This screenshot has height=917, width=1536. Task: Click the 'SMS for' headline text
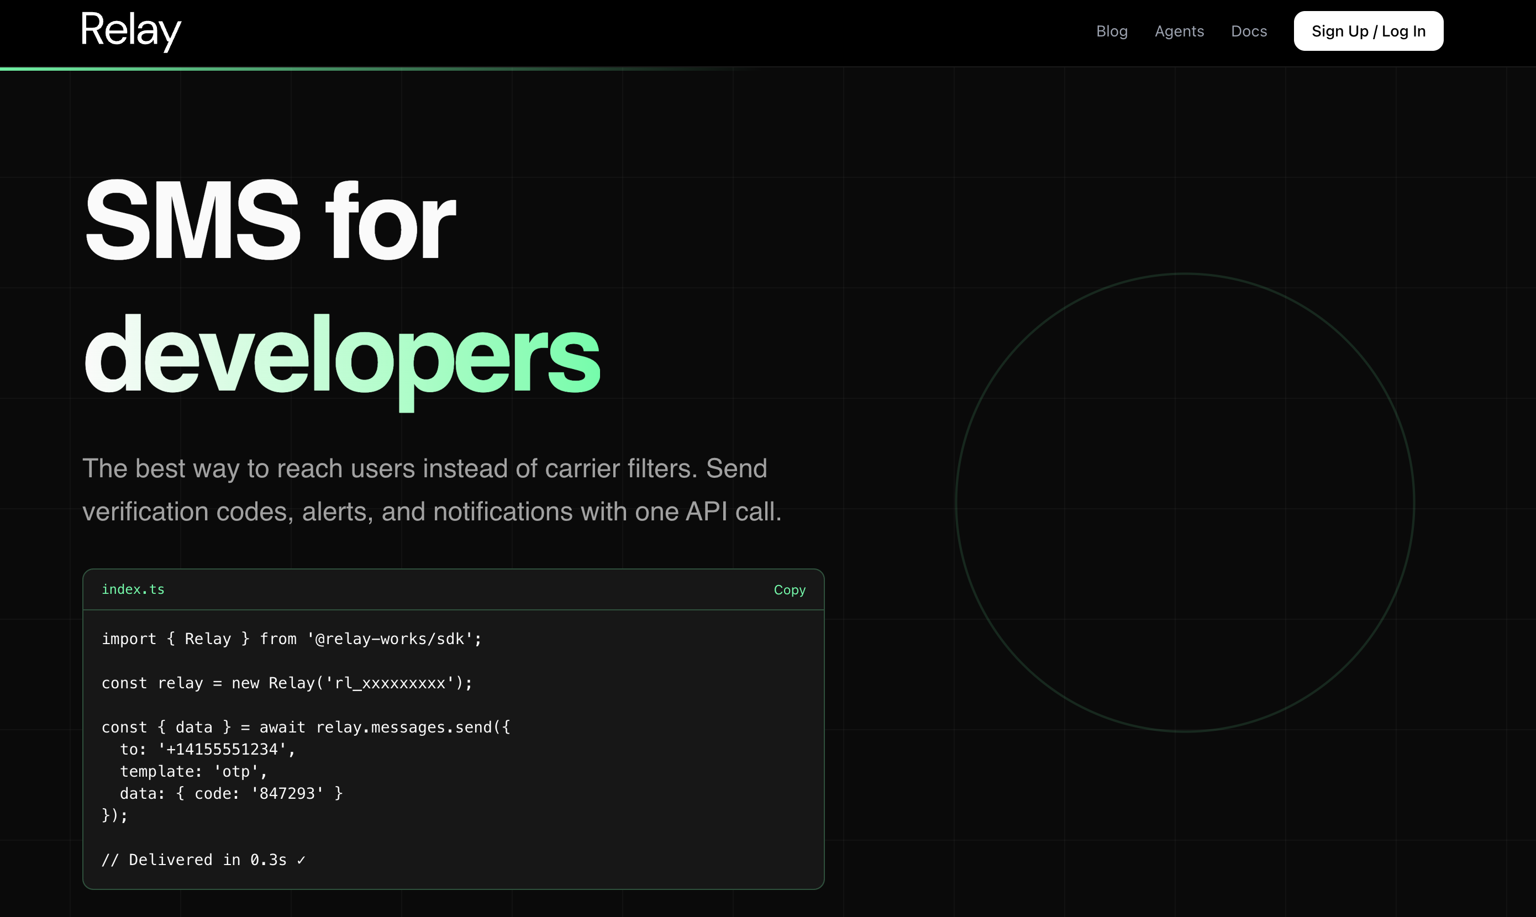(270, 220)
